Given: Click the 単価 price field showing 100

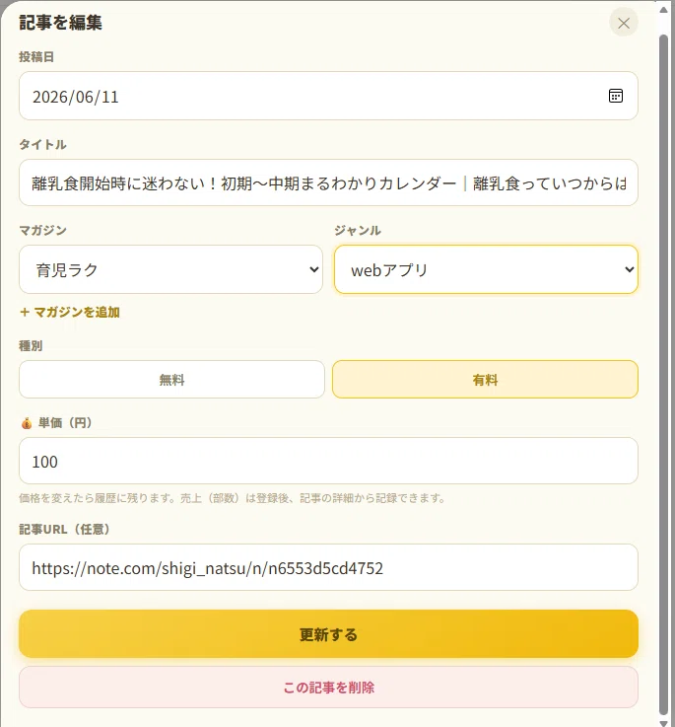Looking at the screenshot, I should (328, 461).
